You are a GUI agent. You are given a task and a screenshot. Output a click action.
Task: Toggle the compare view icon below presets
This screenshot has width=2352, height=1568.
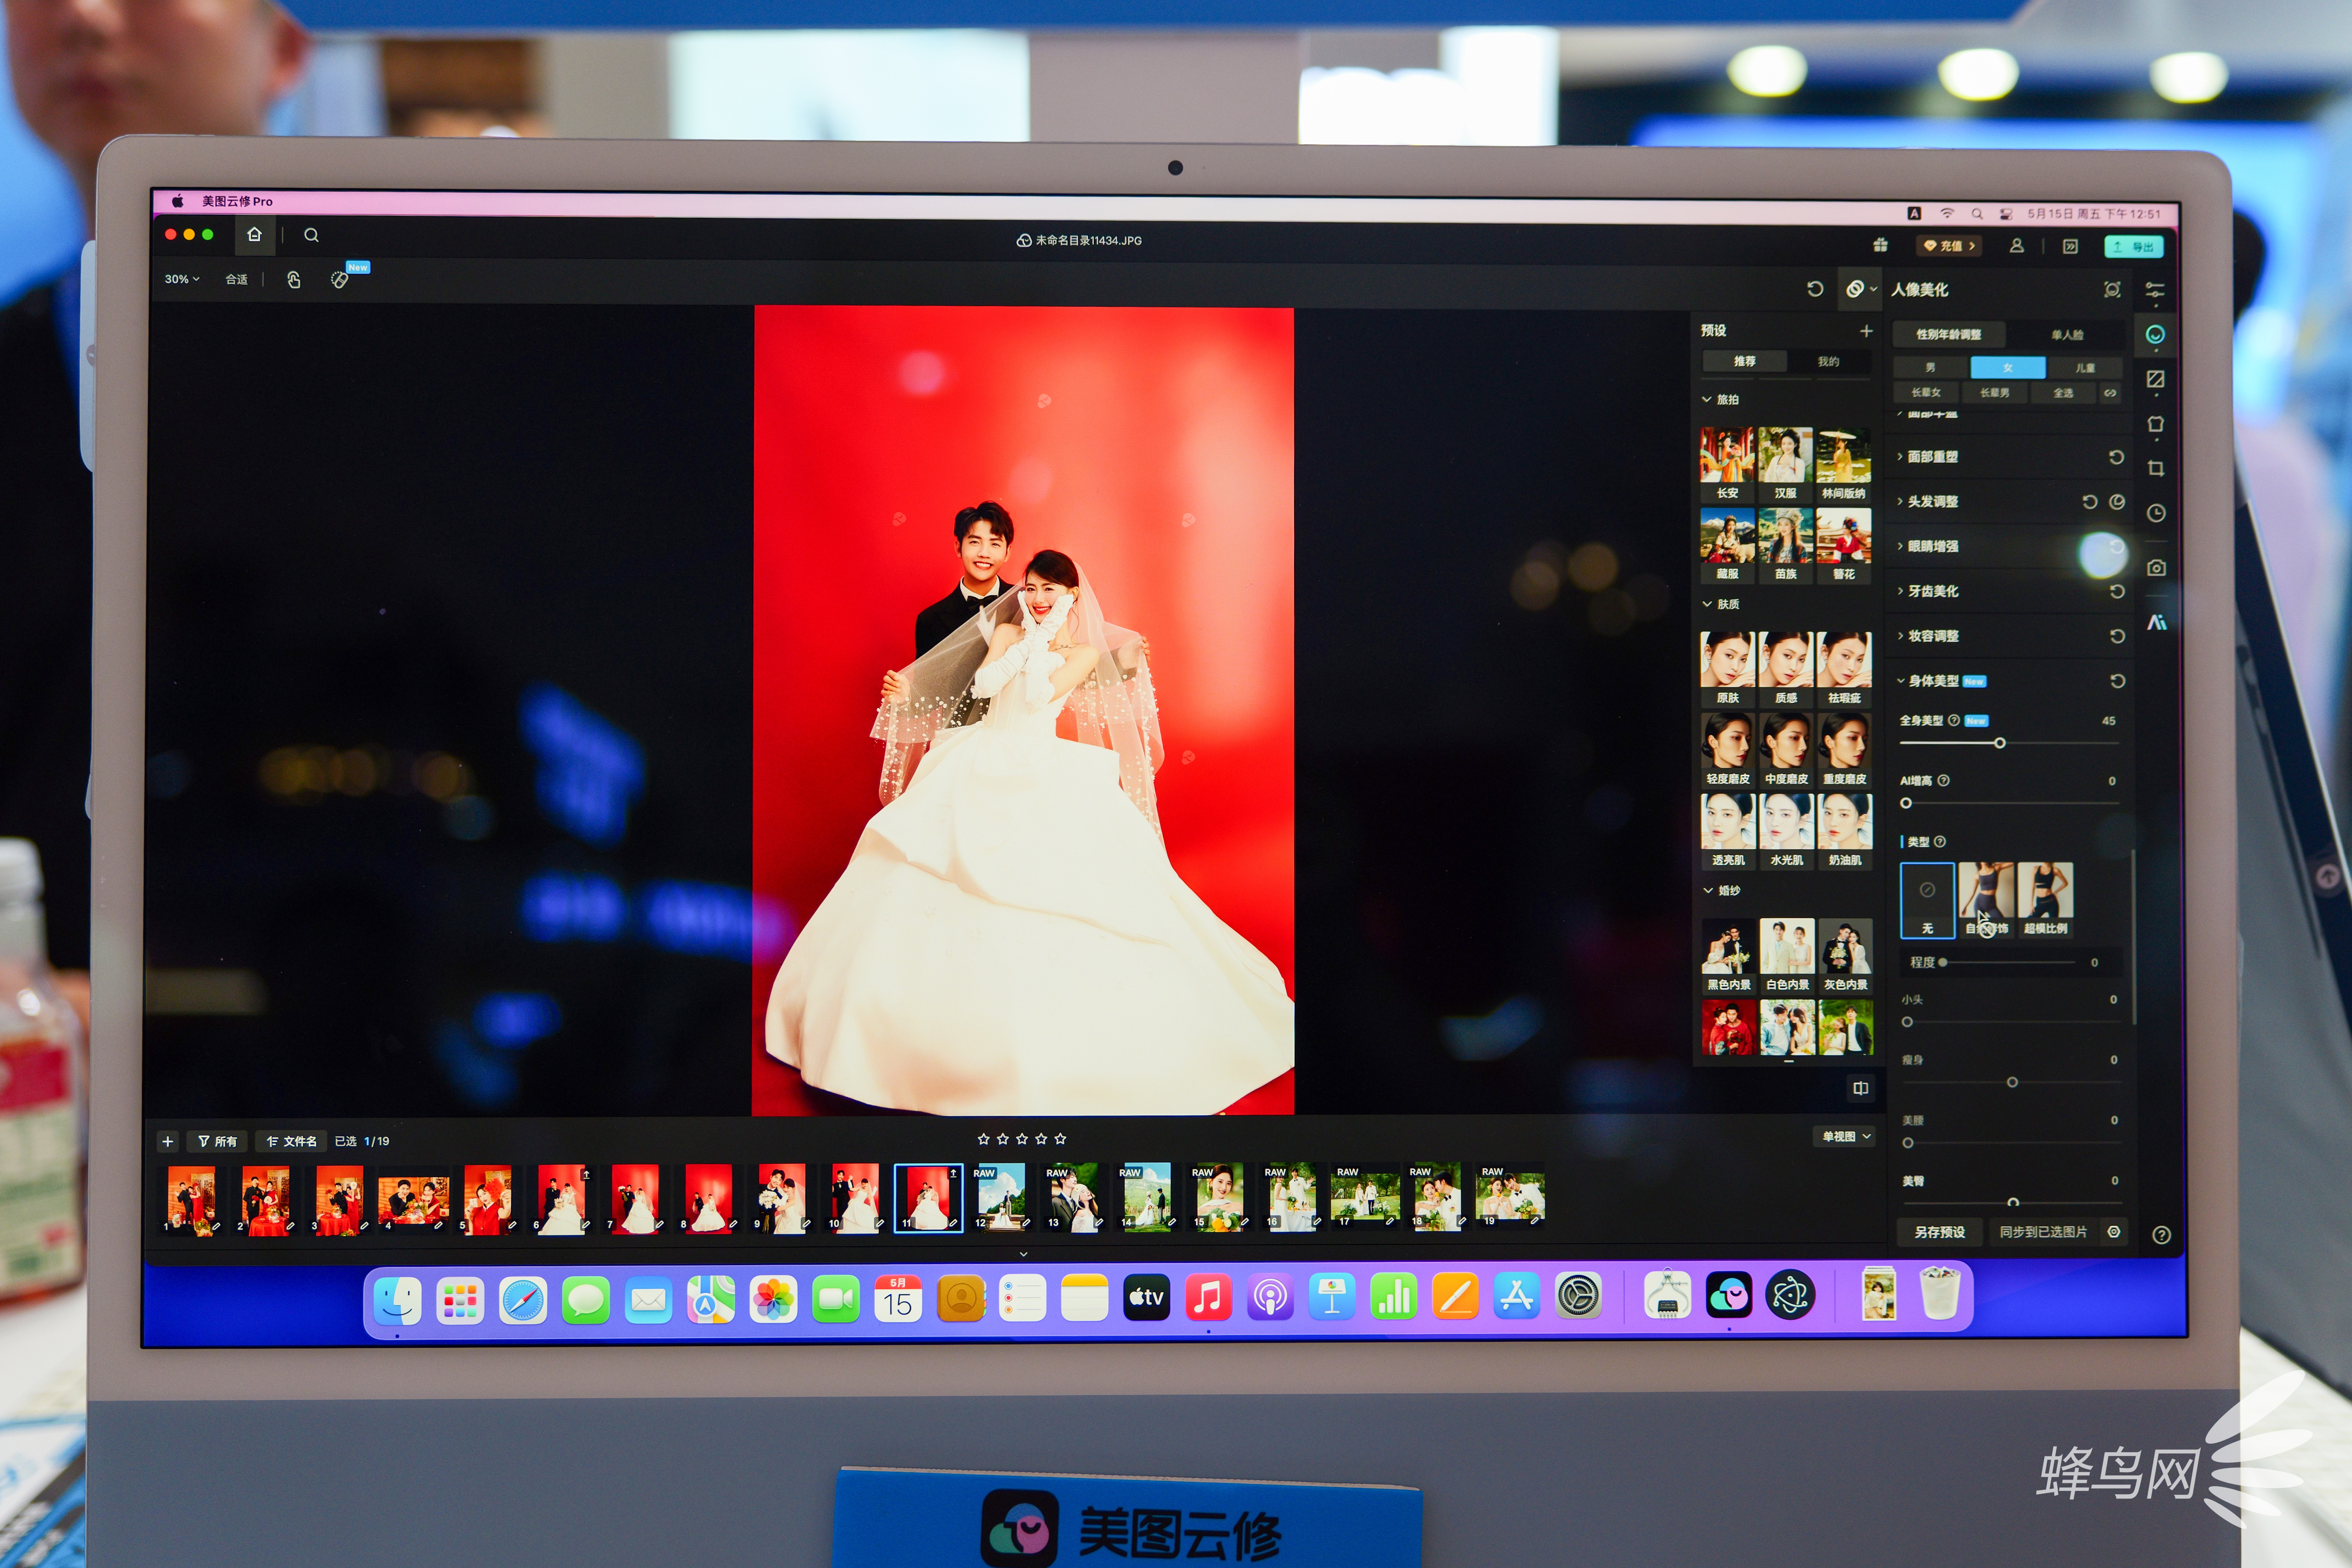coord(1860,1088)
